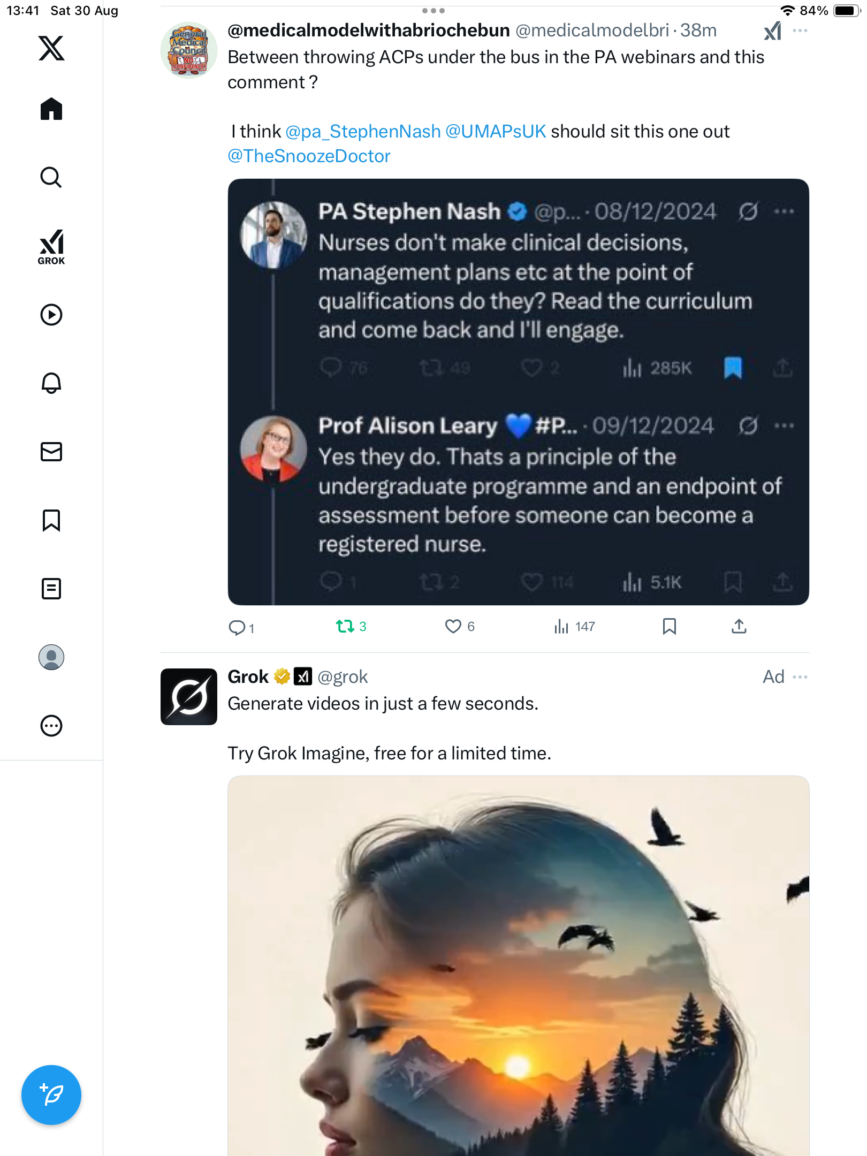Open more options on medicalmodelbri's post

pyautogui.click(x=800, y=31)
